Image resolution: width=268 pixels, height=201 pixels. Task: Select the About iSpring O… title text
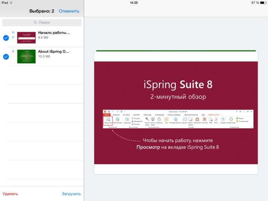coord(54,51)
